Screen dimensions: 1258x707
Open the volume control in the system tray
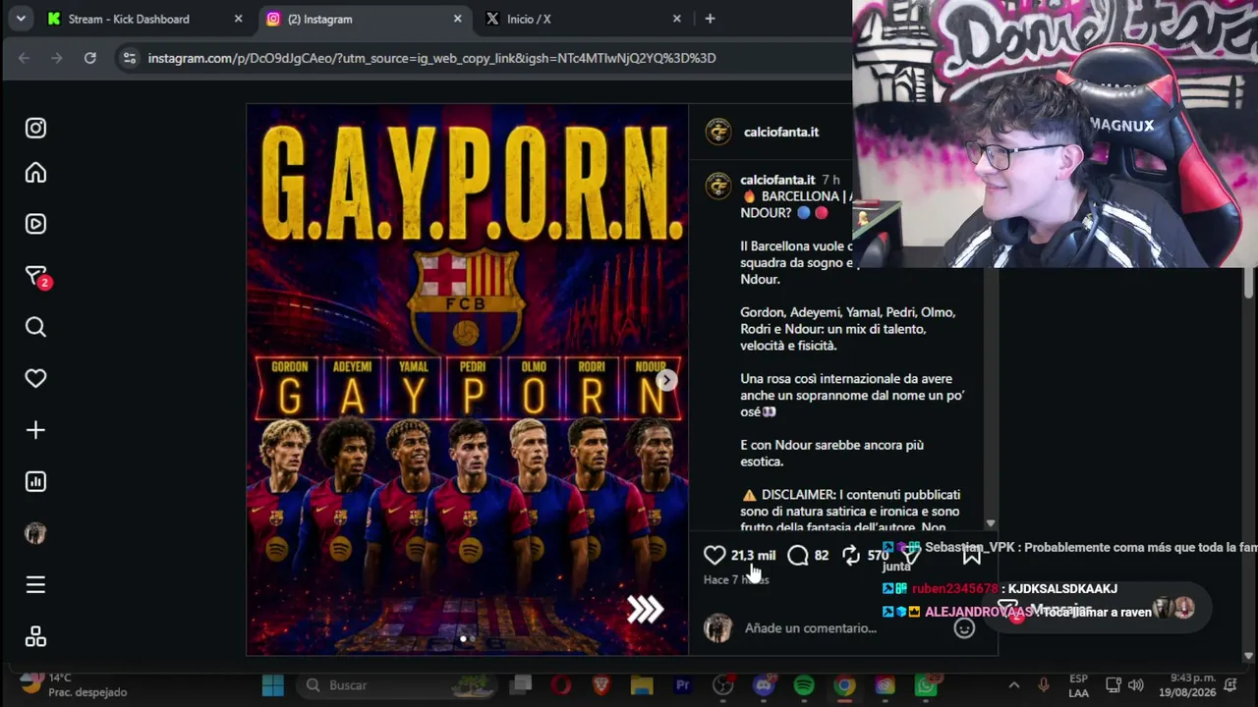(x=1136, y=685)
